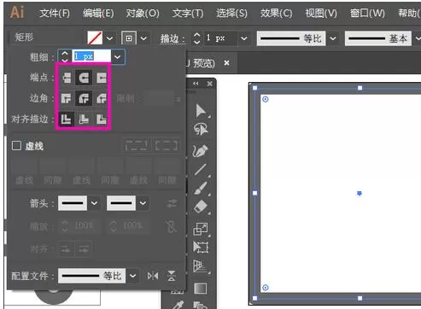Select the Perspective Grid tool
The image size is (421, 309).
(201, 266)
